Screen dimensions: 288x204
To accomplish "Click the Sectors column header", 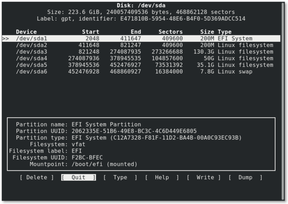I will [x=170, y=32].
